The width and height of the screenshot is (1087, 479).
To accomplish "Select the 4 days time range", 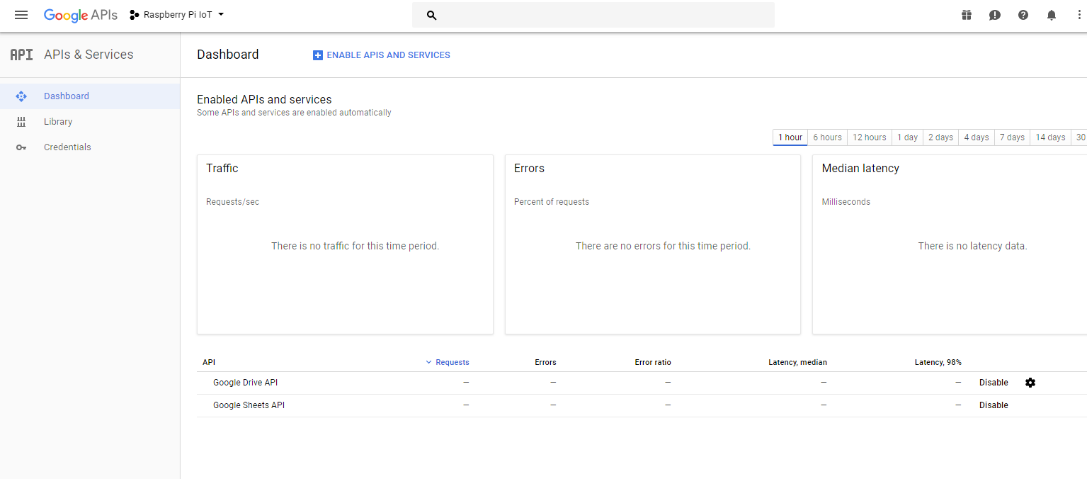I will coord(977,137).
